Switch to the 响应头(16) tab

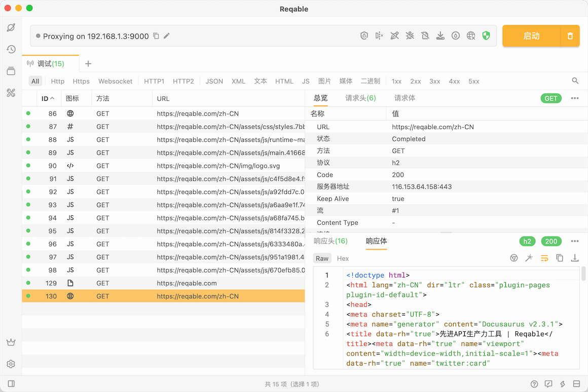point(330,241)
